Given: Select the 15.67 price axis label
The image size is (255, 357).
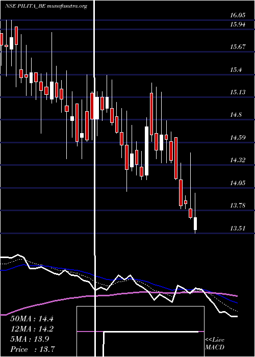Looking at the screenshot, I should click(x=238, y=47).
